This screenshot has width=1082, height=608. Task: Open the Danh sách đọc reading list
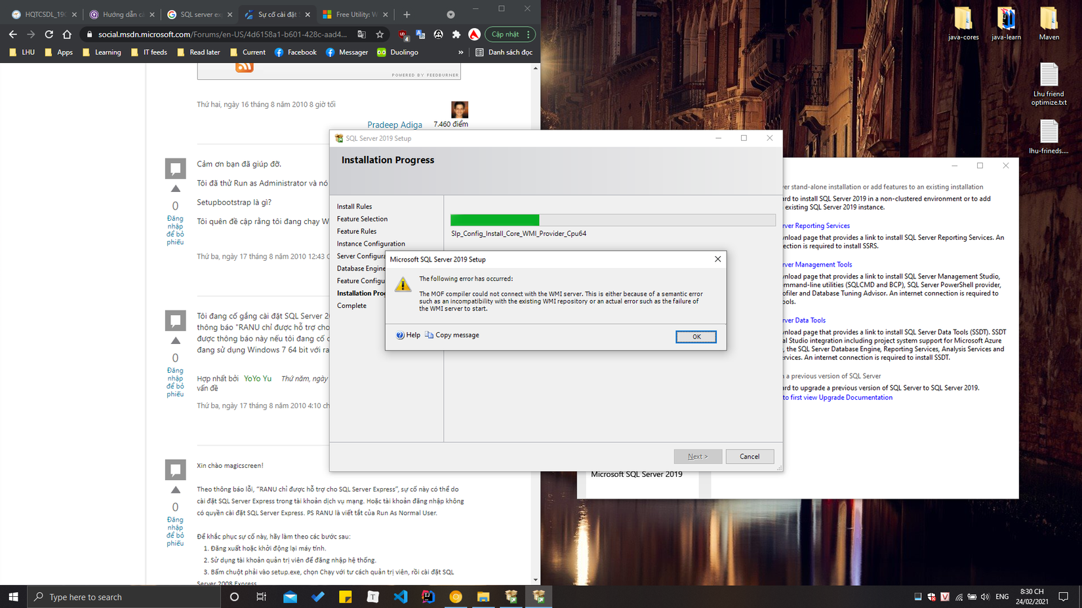(x=504, y=52)
